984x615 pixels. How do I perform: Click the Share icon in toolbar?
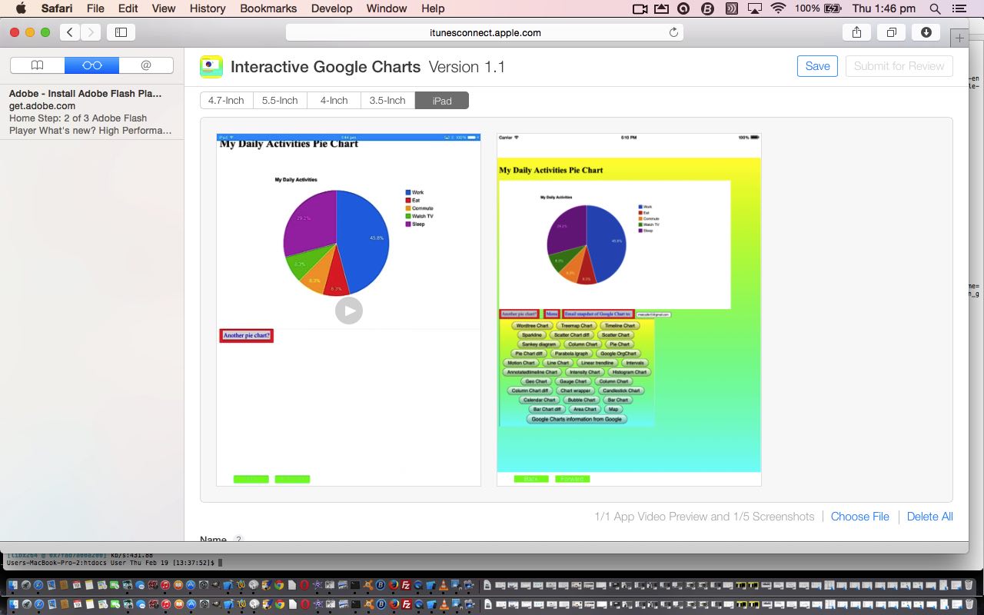[x=856, y=32]
